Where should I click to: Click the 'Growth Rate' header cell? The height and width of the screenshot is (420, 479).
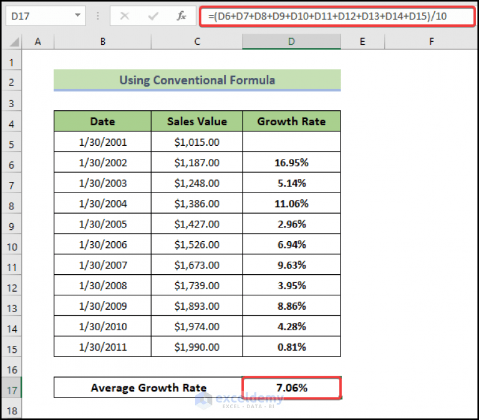[291, 121]
